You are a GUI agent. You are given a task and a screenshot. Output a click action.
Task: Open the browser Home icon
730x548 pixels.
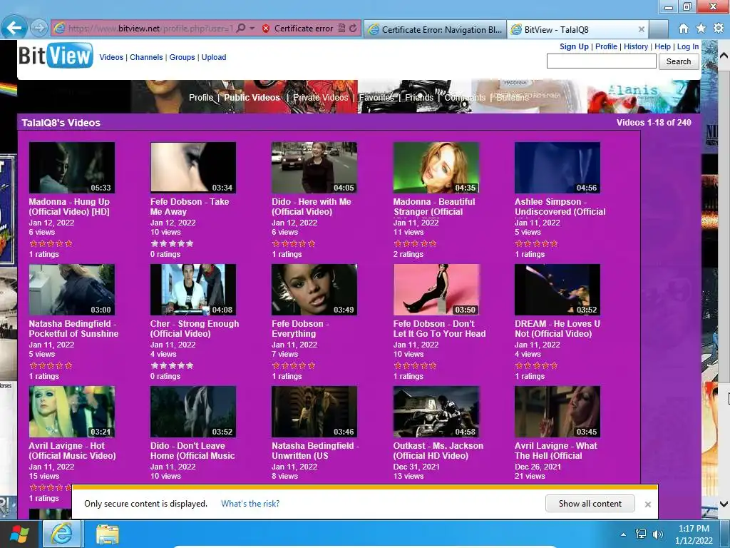(x=684, y=29)
